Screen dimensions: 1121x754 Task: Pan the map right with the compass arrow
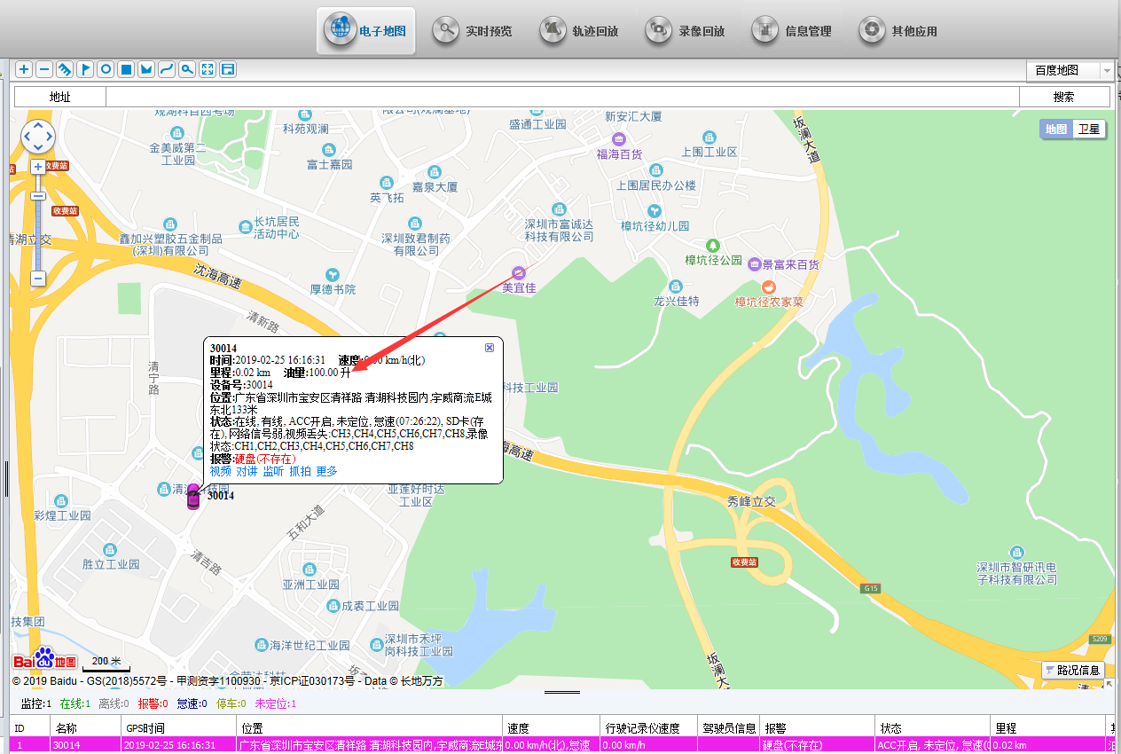click(x=50, y=137)
